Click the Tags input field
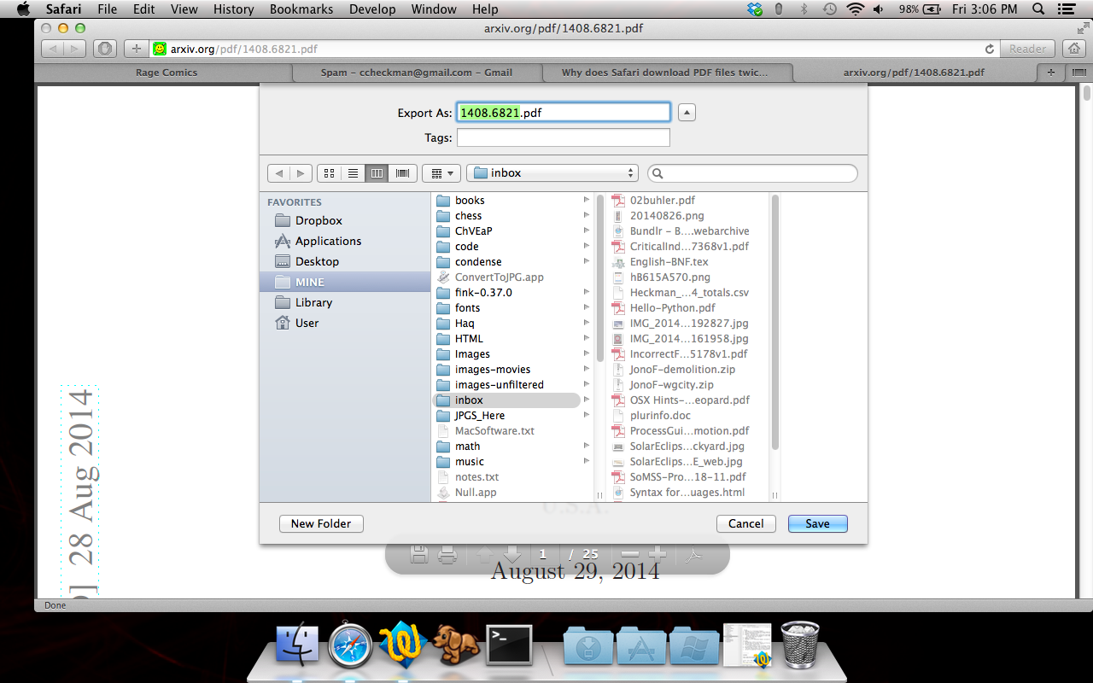Viewport: 1093px width, 683px height. pyautogui.click(x=563, y=137)
